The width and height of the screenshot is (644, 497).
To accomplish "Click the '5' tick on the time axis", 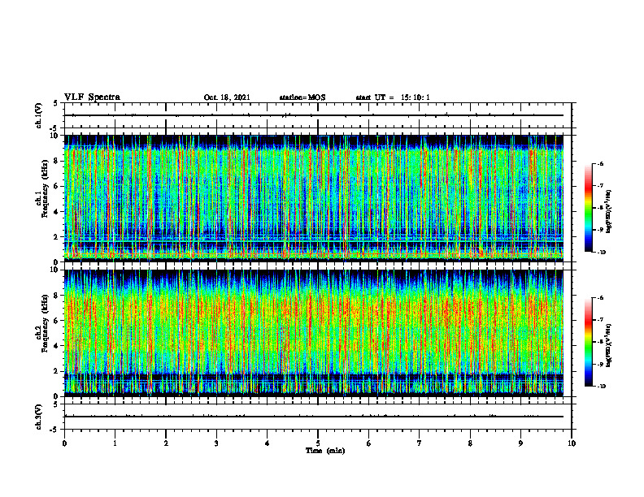I will click(318, 443).
